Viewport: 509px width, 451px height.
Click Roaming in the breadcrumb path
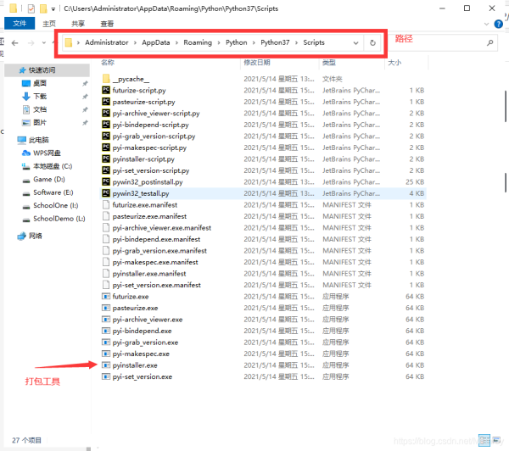[x=198, y=42]
